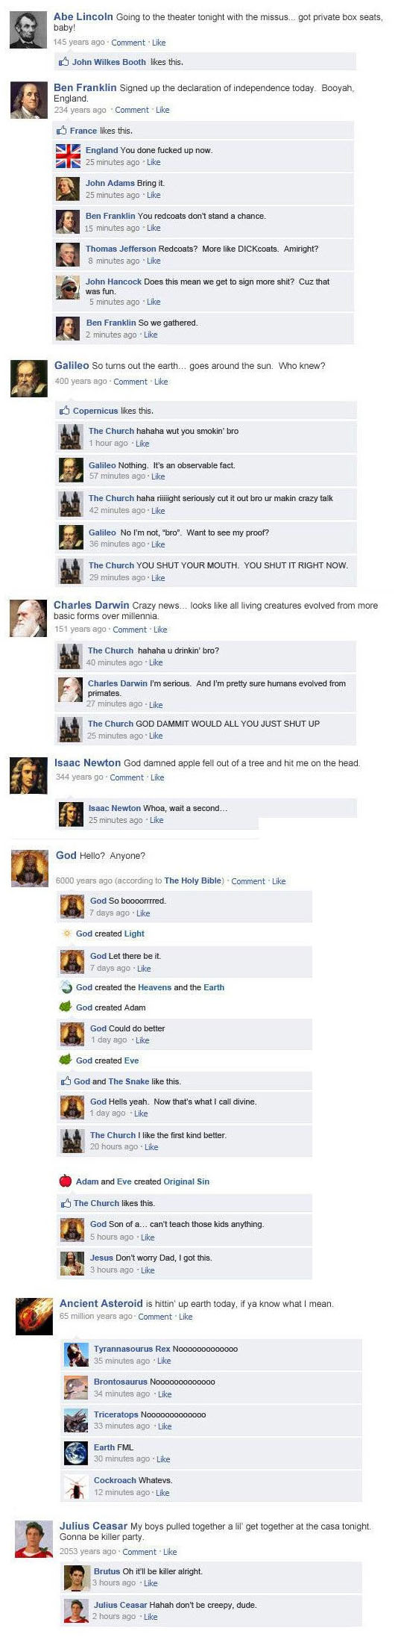
Task: Click the red apple icon next to Original Sin
Action: 66,1181
